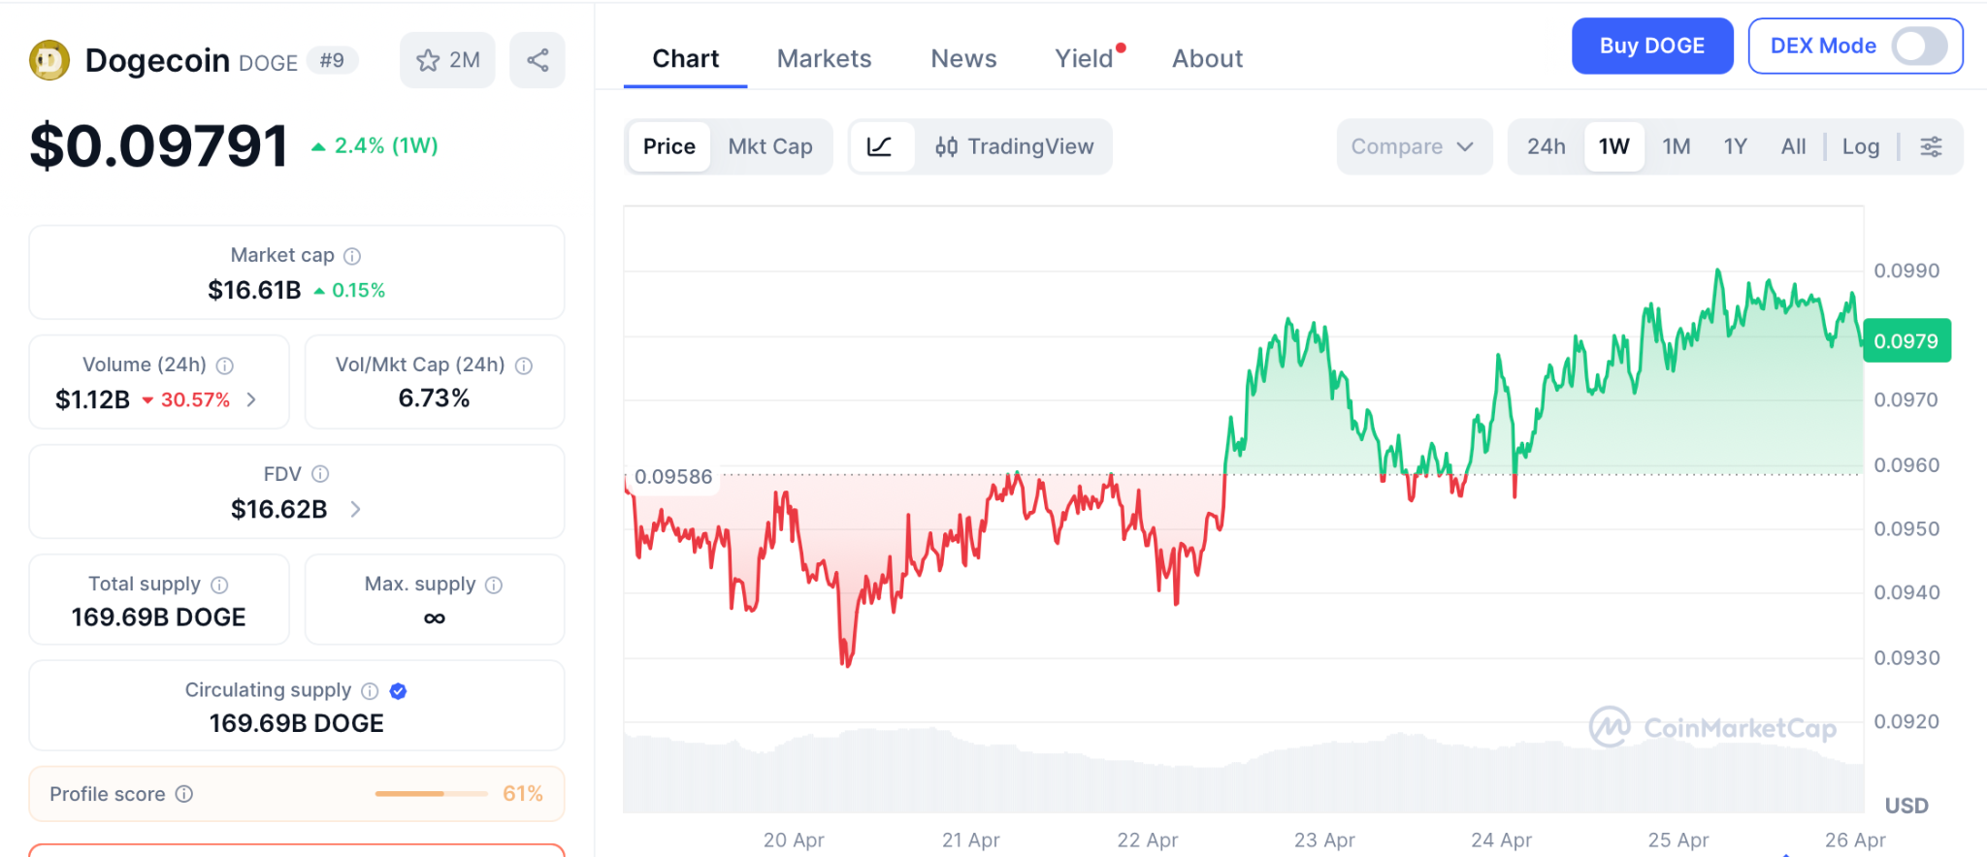Screen dimensions: 1987x857
Task: Open the News tab
Action: (963, 59)
